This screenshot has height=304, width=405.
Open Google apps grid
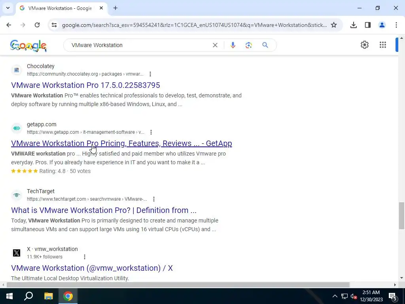pos(383,45)
